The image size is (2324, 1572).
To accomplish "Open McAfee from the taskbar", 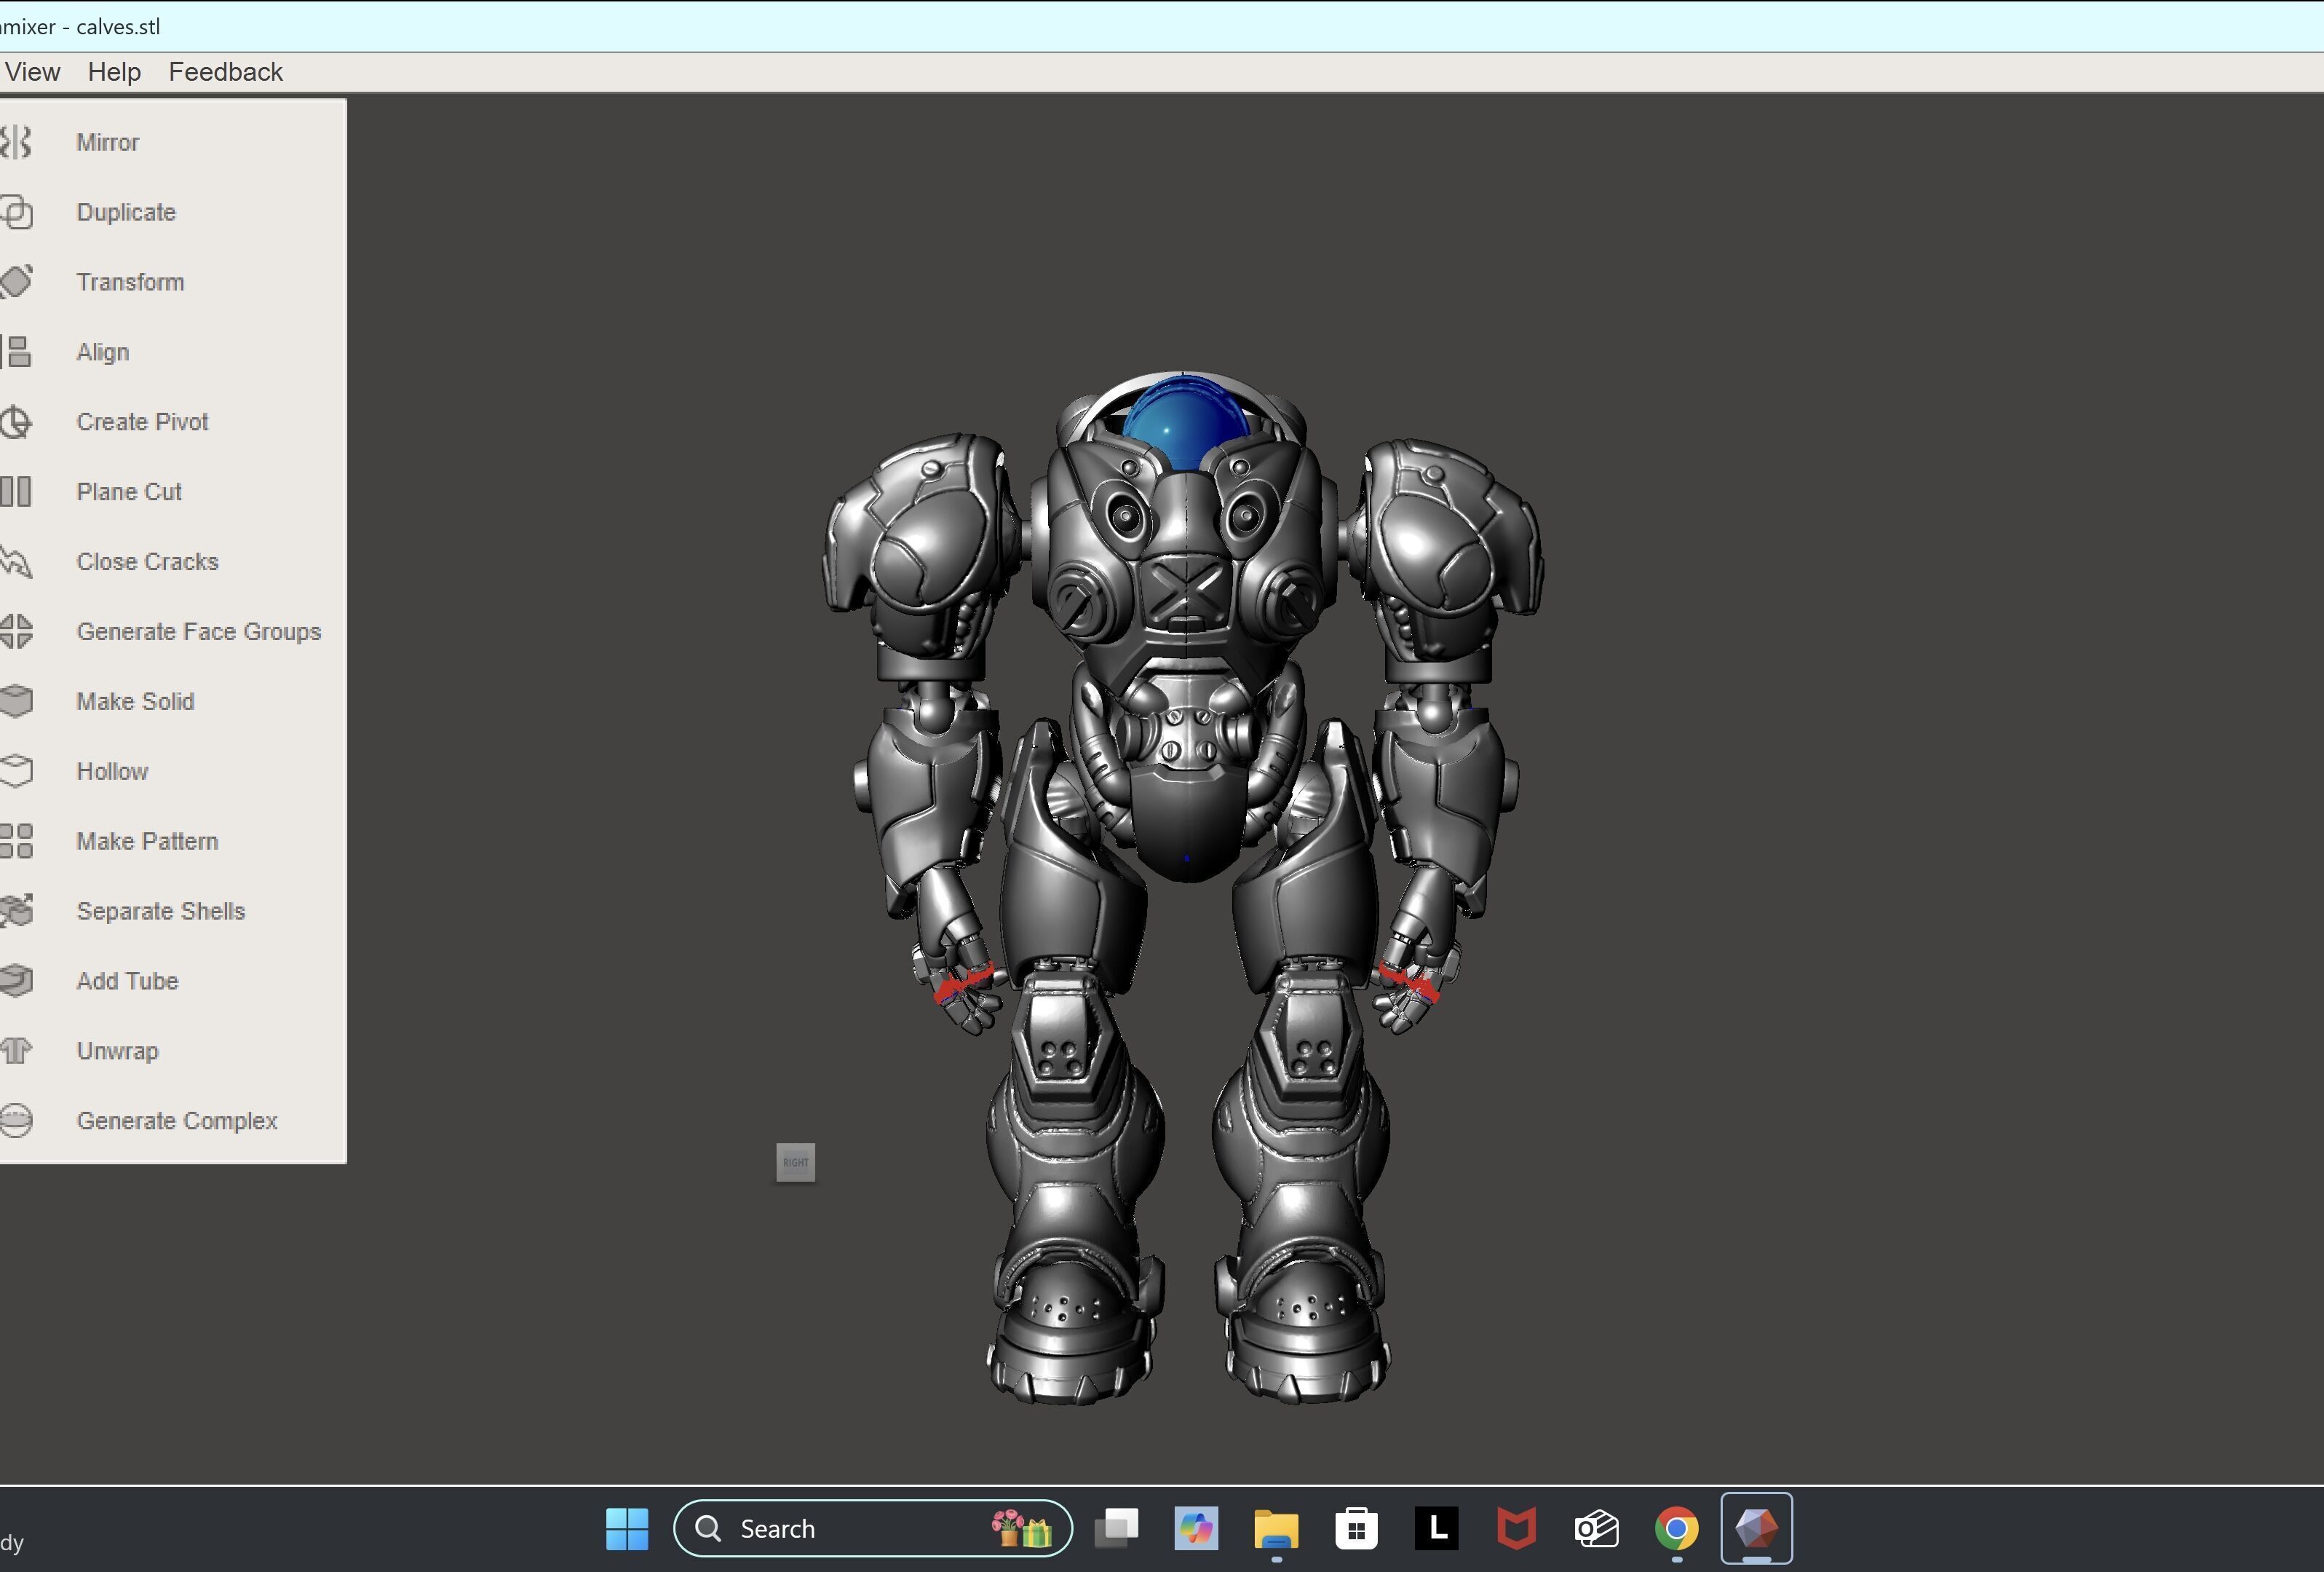I will (x=1516, y=1528).
